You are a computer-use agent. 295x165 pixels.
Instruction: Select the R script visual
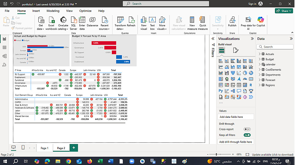[251, 85]
